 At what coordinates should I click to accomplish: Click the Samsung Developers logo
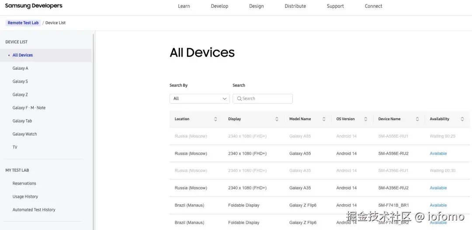[34, 6]
